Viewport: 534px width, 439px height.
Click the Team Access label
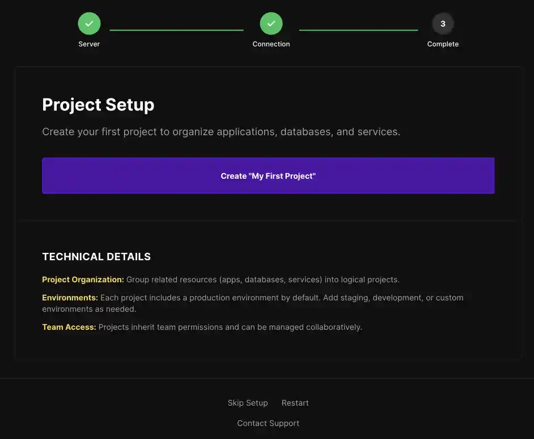[x=67, y=326]
